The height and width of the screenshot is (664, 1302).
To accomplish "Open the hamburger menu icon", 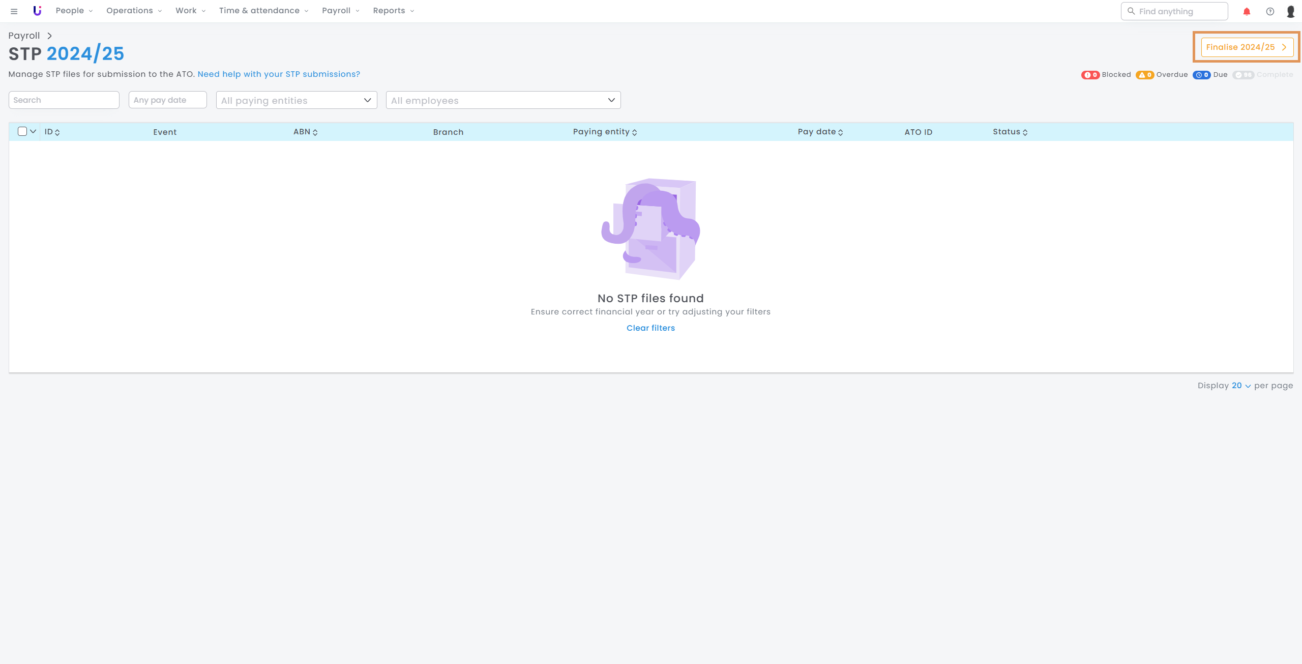I will (x=14, y=11).
